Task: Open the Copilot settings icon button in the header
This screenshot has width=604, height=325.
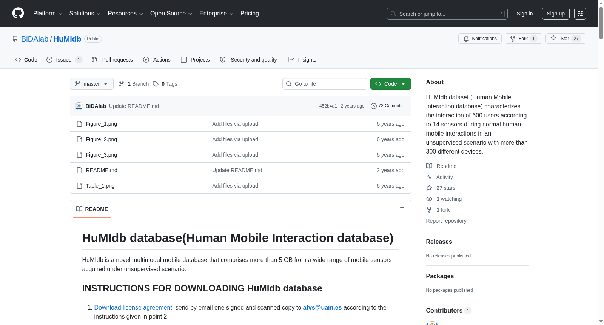Action: click(x=580, y=14)
